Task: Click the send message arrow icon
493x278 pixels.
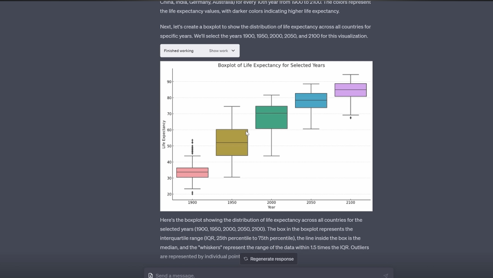Action: coord(386,275)
